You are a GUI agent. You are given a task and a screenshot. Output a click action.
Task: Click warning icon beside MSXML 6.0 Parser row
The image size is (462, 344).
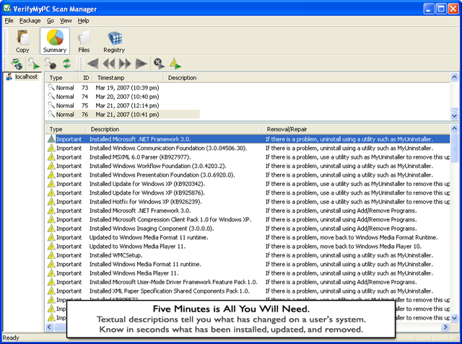pyautogui.click(x=51, y=156)
